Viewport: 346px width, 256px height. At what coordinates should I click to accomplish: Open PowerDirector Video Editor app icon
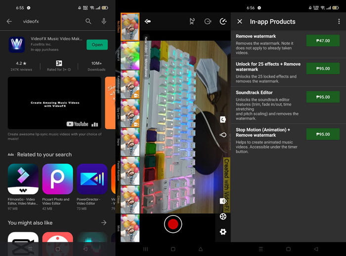[x=92, y=179]
